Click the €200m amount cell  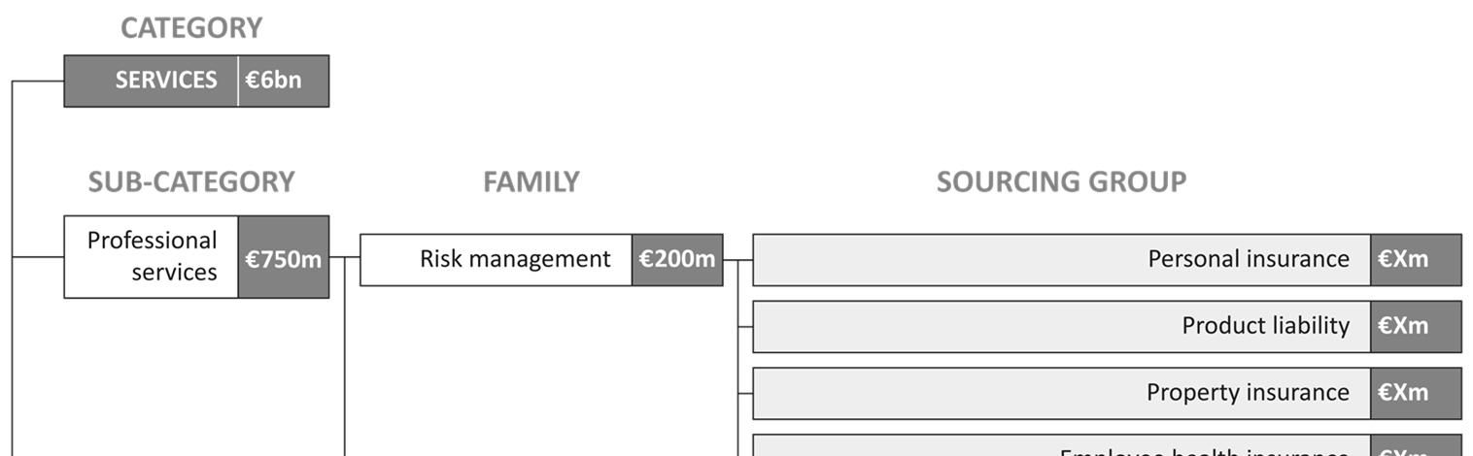coord(677,259)
